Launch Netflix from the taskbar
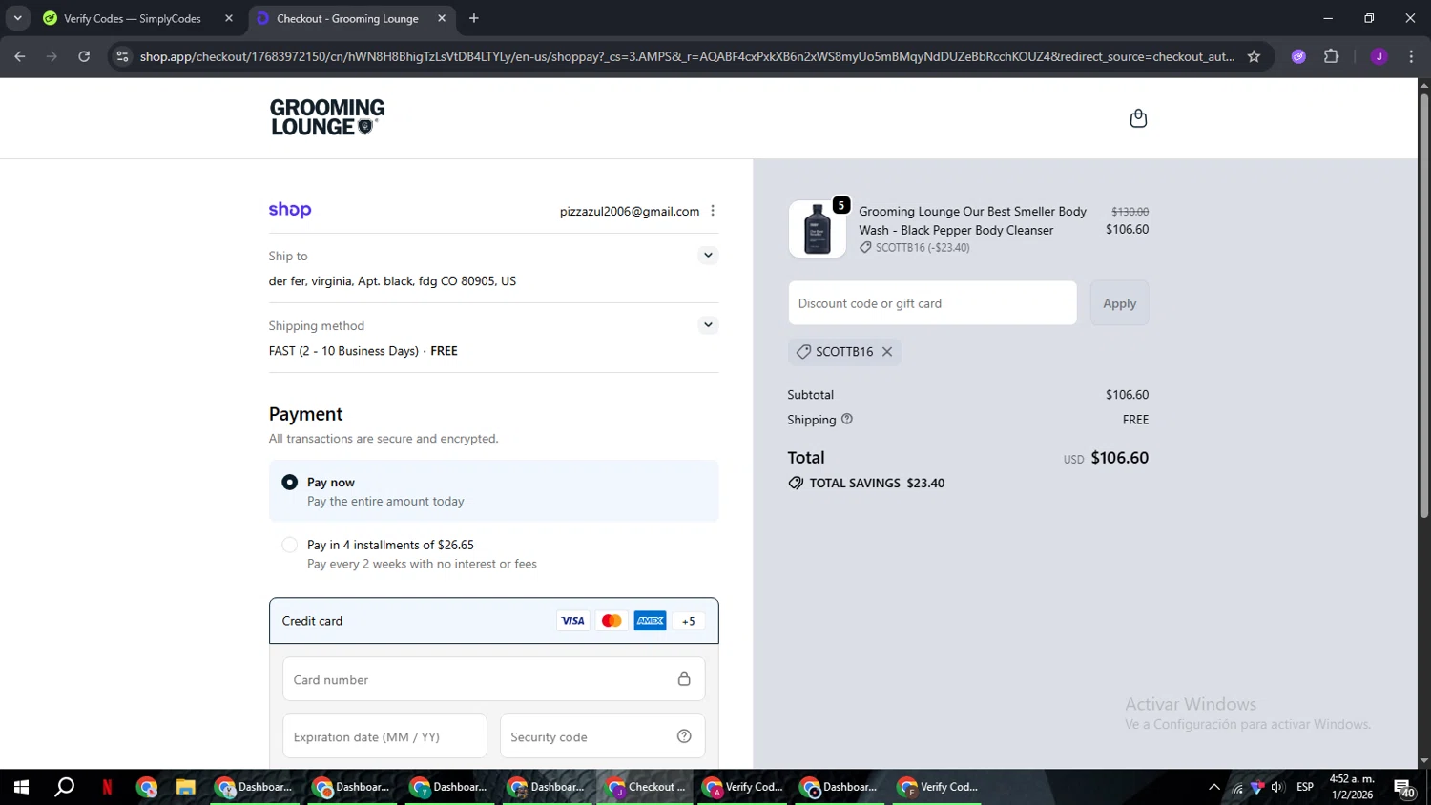Screen dimensions: 1431x805 click(x=107, y=787)
